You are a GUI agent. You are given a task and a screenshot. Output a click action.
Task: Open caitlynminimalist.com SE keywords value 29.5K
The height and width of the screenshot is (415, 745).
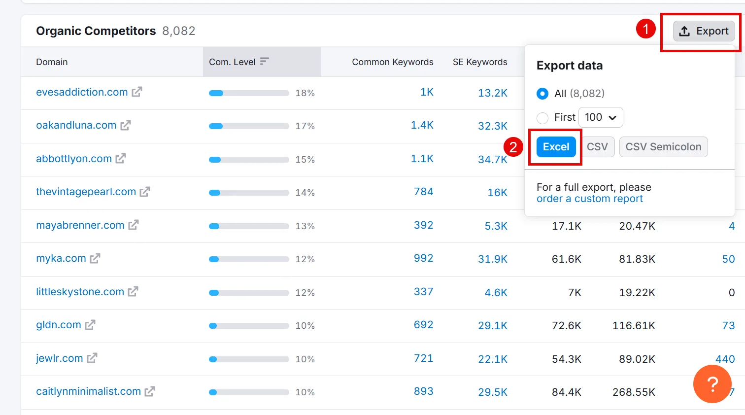click(x=493, y=392)
